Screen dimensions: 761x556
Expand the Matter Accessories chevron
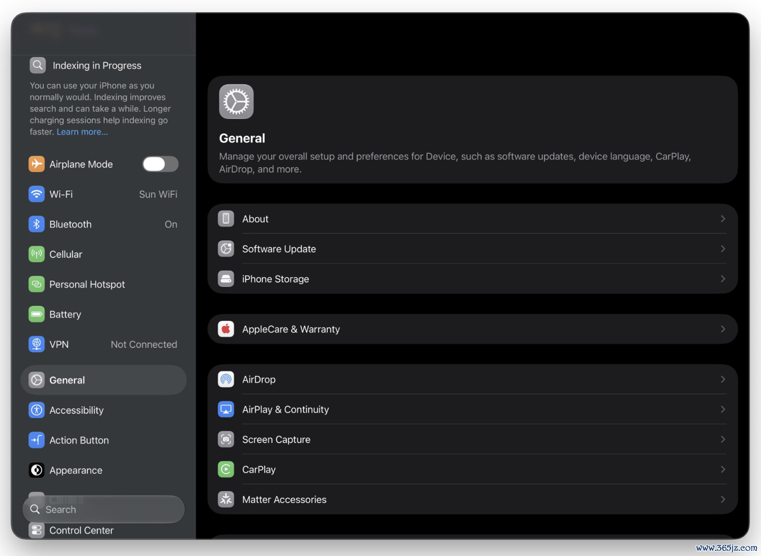[723, 499]
